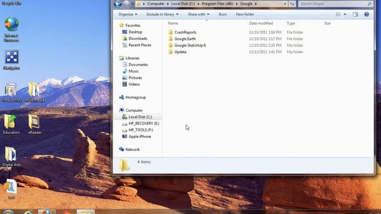The height and width of the screenshot is (214, 381).
Task: Click the Refresh button beside address bar
Action: point(292,4)
